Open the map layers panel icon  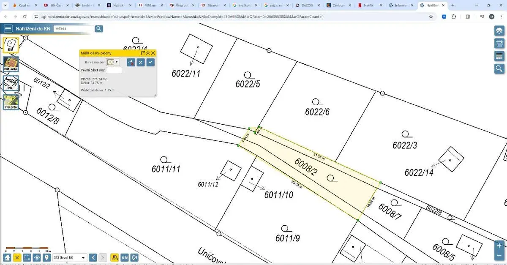pos(499,30)
